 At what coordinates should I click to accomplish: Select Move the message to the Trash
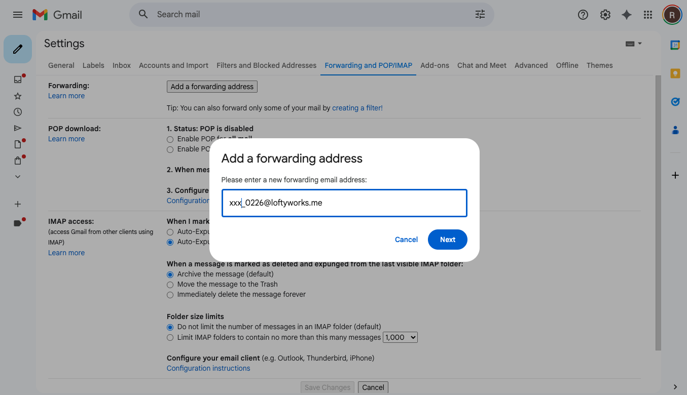coord(170,285)
